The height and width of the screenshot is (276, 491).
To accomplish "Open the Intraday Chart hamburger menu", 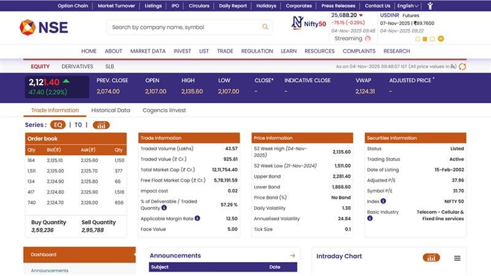I will [457, 258].
